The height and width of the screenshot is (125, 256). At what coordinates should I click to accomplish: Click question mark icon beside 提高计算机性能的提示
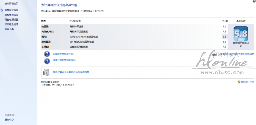[x=47, y=61]
